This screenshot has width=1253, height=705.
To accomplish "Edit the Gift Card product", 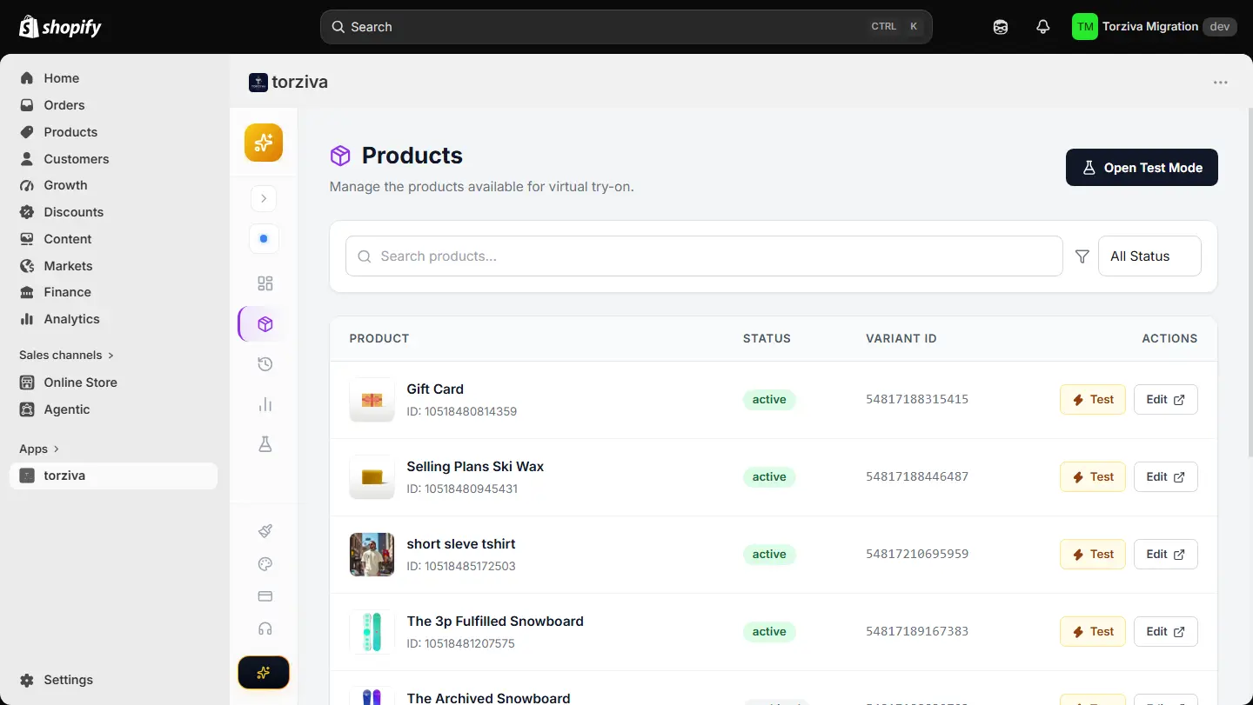I will click(x=1166, y=400).
